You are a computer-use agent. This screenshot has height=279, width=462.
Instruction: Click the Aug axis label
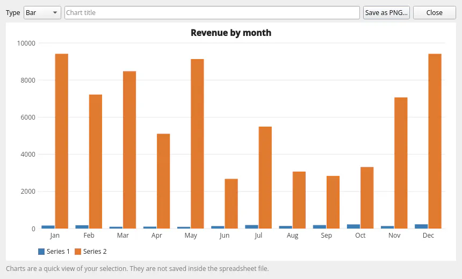coord(292,236)
